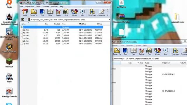
Task: Run VirusScan in minecraft.jar window
Action: click(175, 51)
